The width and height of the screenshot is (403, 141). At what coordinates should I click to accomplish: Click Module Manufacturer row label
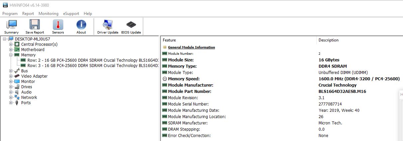click(190, 85)
